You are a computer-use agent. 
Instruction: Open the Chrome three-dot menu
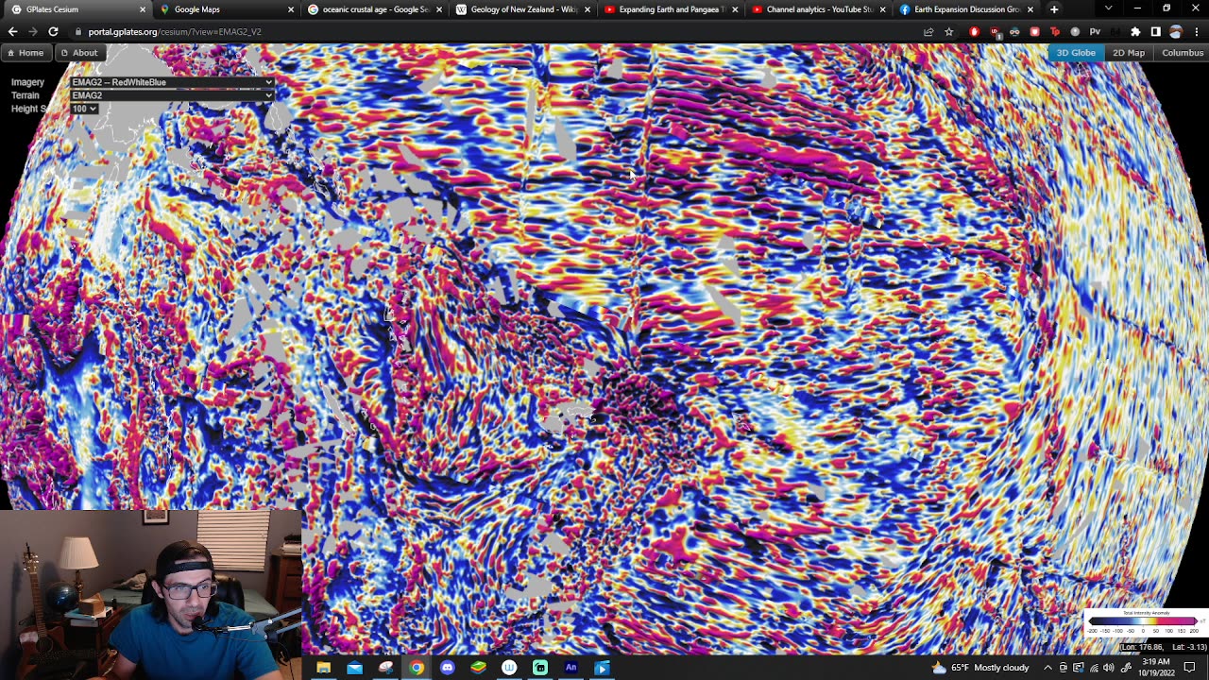coord(1197,32)
